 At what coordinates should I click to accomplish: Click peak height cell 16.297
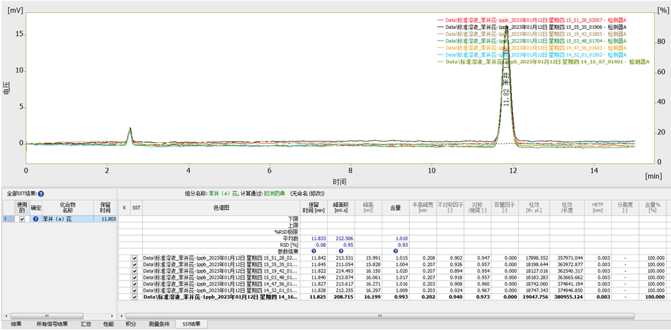(372, 290)
